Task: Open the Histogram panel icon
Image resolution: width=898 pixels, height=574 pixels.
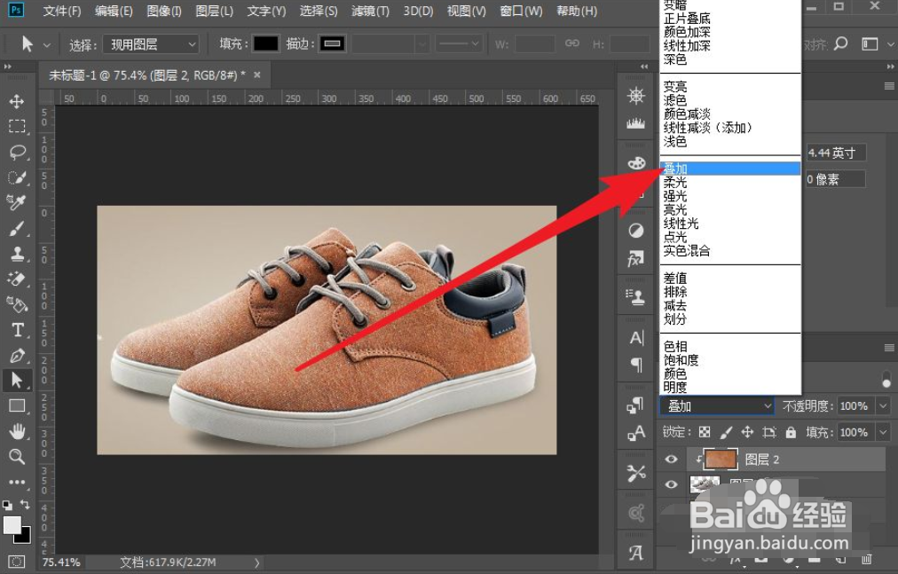Action: (x=635, y=123)
